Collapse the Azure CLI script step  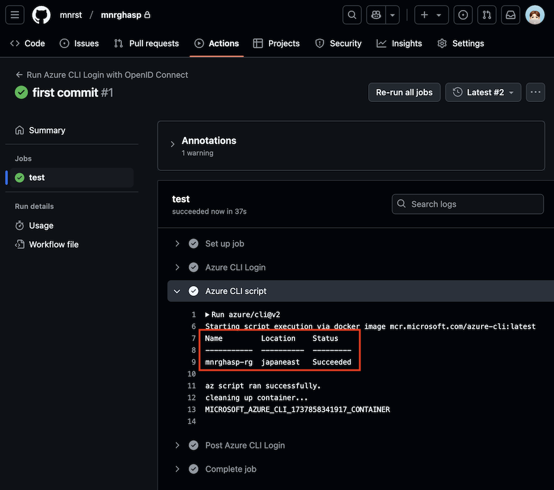pos(177,291)
